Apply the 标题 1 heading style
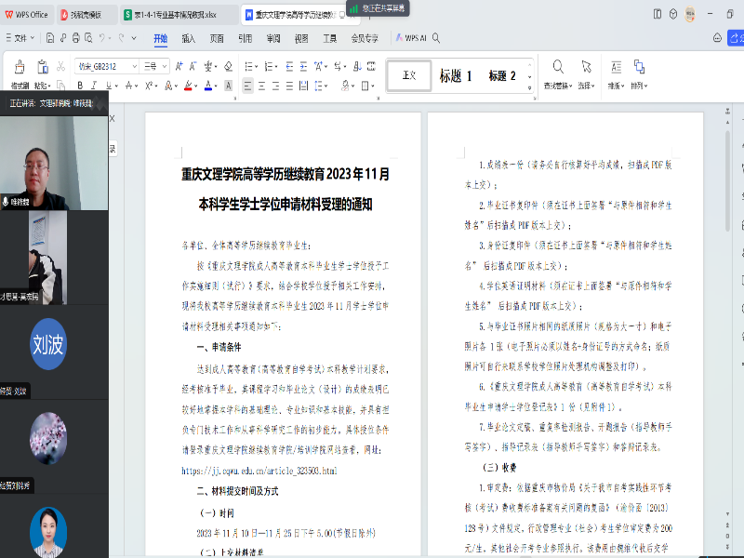The width and height of the screenshot is (744, 558). tap(456, 75)
